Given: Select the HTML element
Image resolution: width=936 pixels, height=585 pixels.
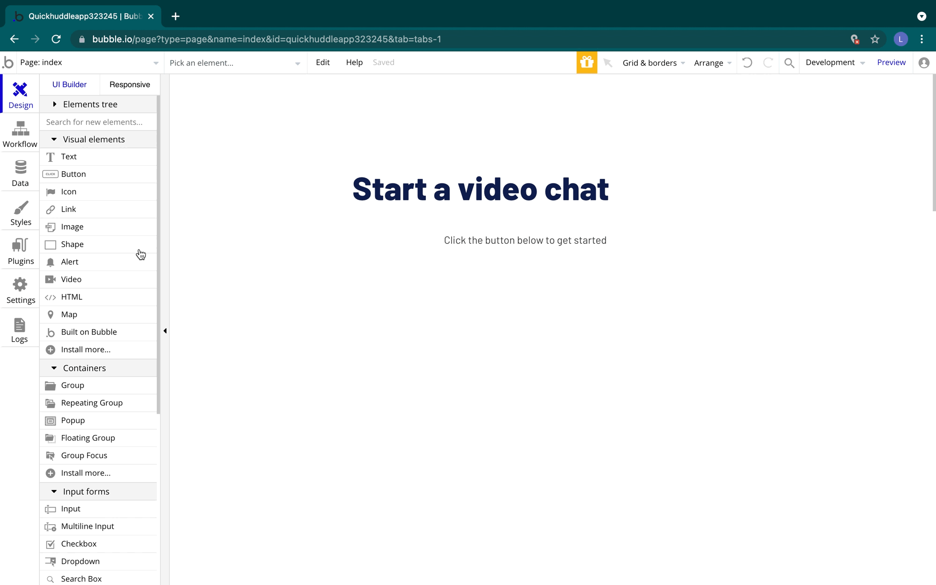Looking at the screenshot, I should [x=98, y=297].
